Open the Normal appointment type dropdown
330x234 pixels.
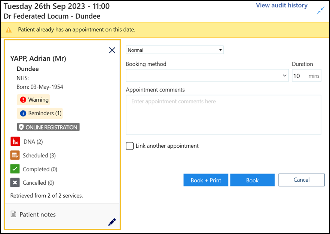[x=175, y=50]
